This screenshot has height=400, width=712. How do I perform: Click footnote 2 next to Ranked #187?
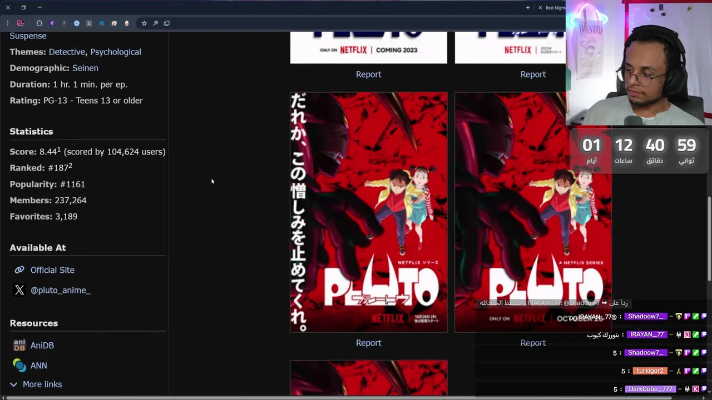(71, 165)
